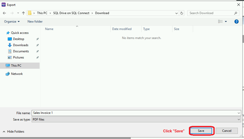This screenshot has width=244, height=139.
Task: Click the Cancel button
Action: click(227, 131)
